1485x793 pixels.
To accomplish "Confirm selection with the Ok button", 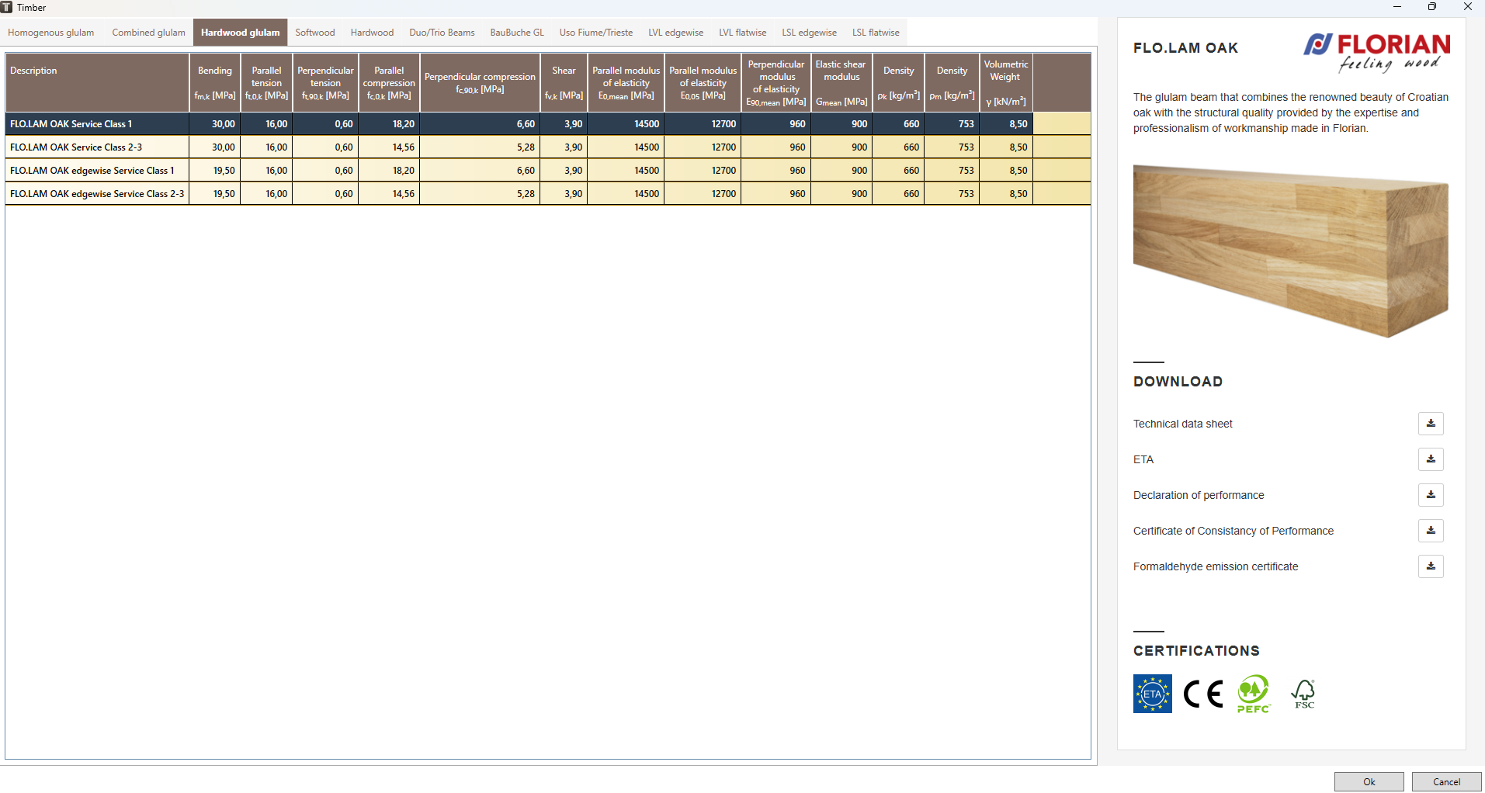I will coord(1369,781).
